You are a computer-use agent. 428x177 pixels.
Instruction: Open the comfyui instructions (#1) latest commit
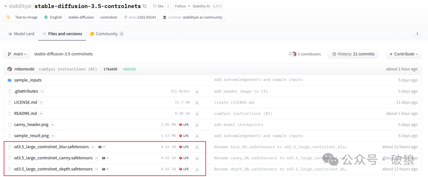[68, 69]
